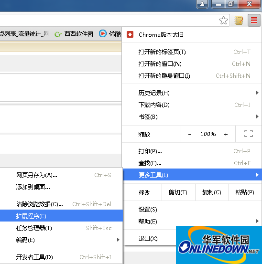Viewport: 262px width, 264px height.
Task: Open the notebook extension icon
Action: [239, 21]
